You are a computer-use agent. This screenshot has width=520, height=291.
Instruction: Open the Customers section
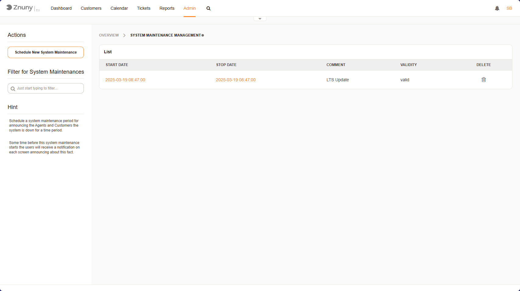tap(91, 8)
